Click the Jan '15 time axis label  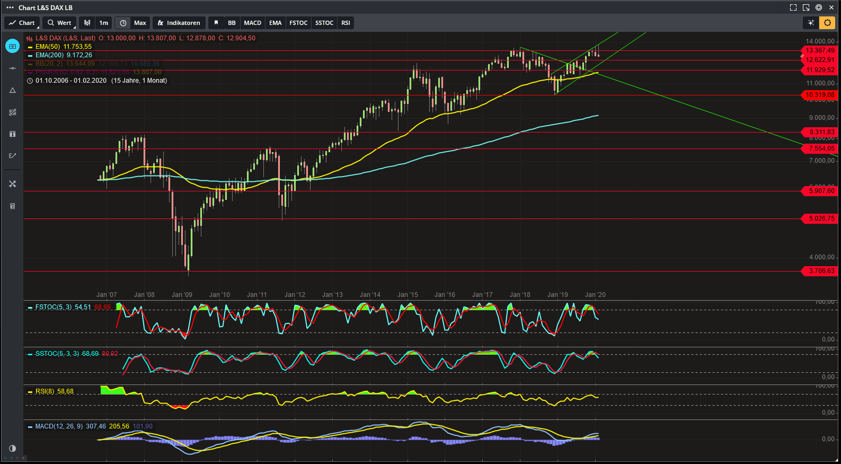pyautogui.click(x=408, y=295)
